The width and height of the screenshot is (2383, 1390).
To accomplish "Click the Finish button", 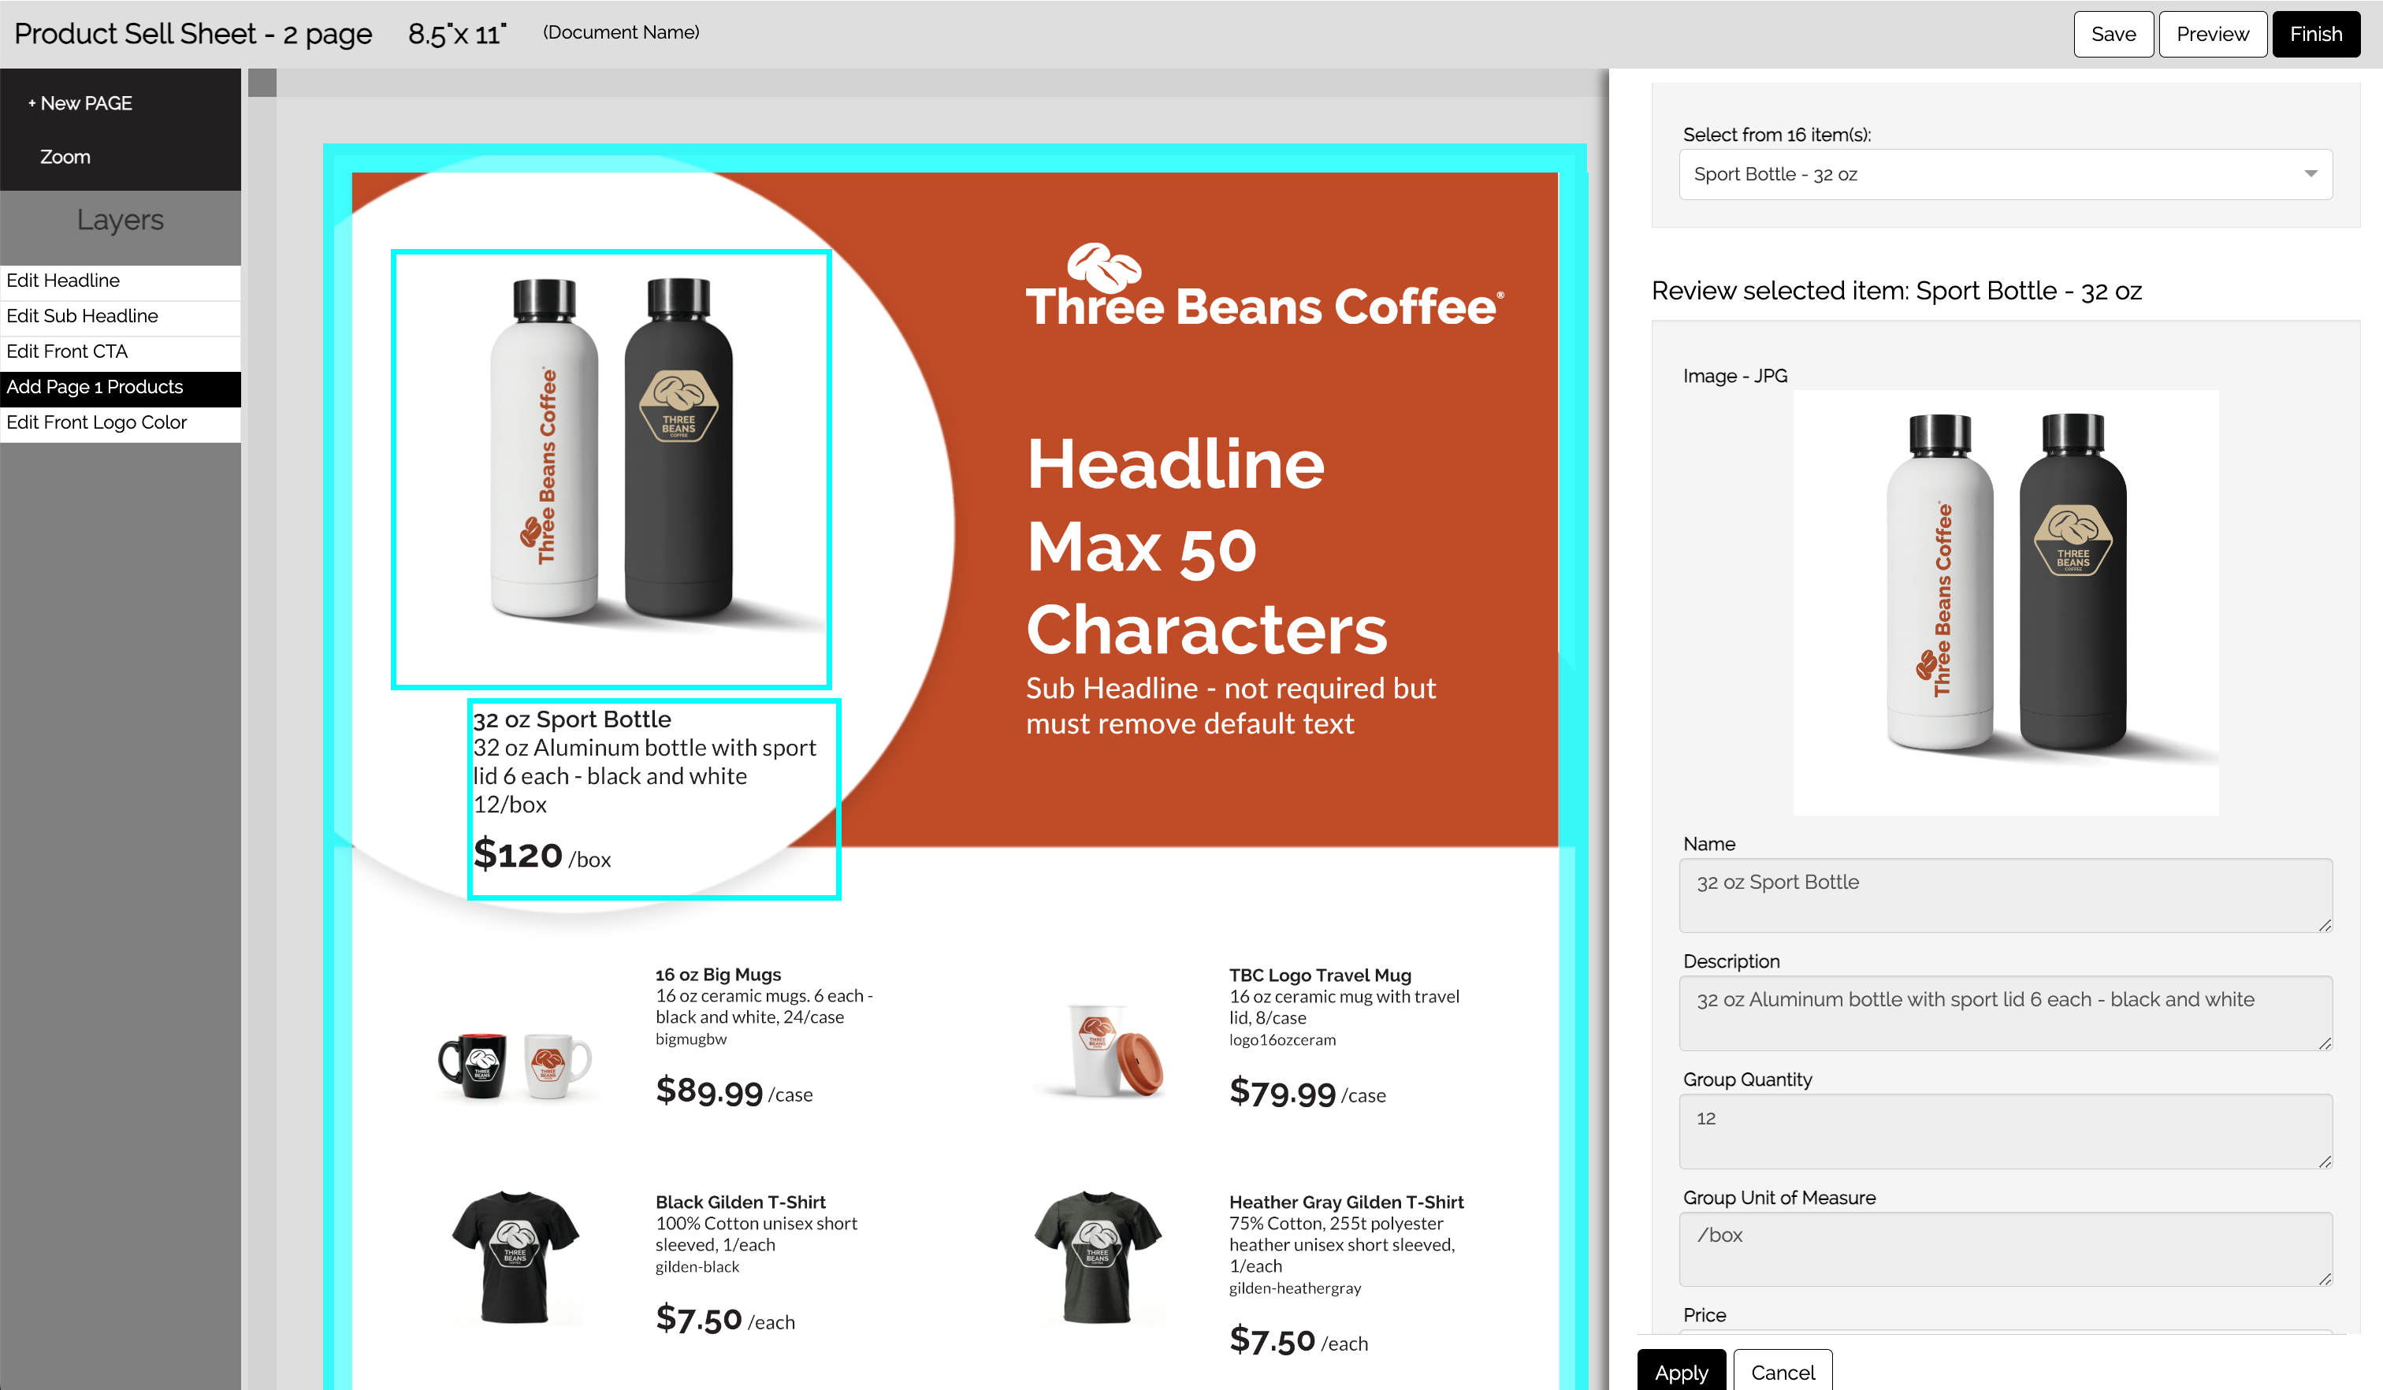I will click(2315, 34).
